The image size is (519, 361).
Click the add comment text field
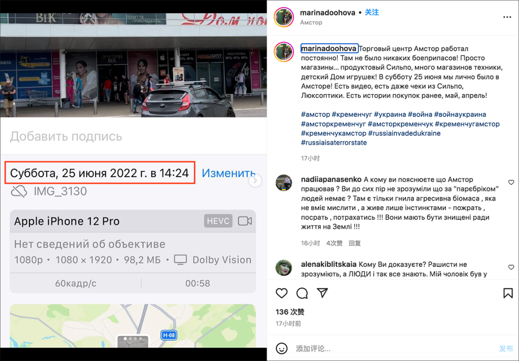(394, 349)
